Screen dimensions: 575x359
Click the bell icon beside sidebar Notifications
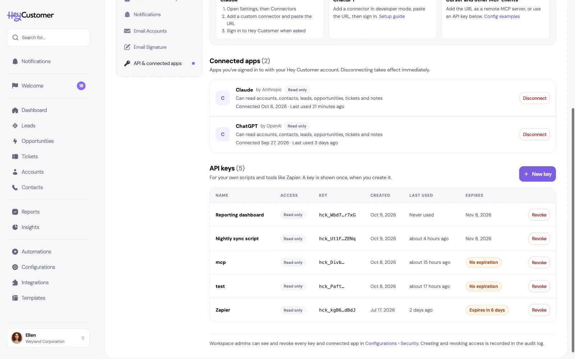15,61
